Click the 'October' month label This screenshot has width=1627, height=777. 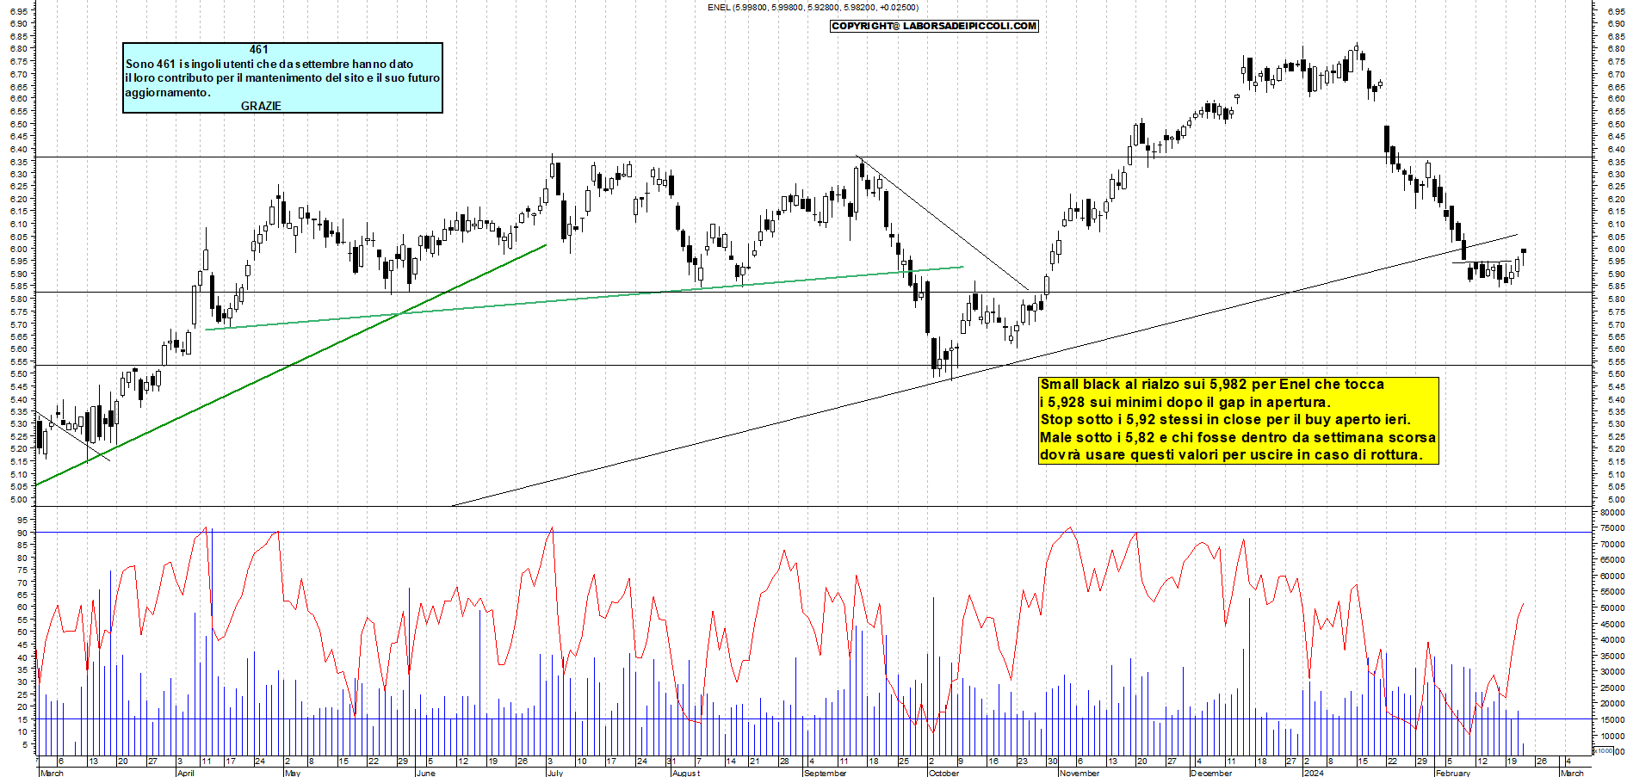click(943, 773)
